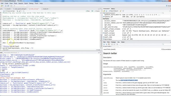
Task: Click the Source button in editor
Action: 97,11
